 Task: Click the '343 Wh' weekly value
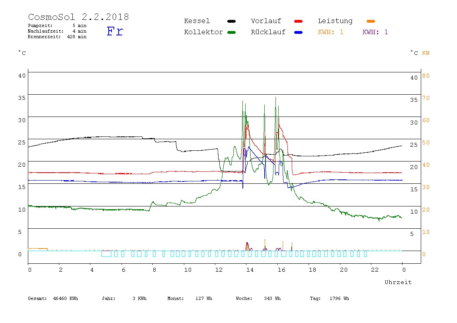[272, 298]
